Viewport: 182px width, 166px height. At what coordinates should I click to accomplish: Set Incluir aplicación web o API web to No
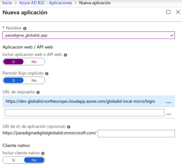click(34, 62)
